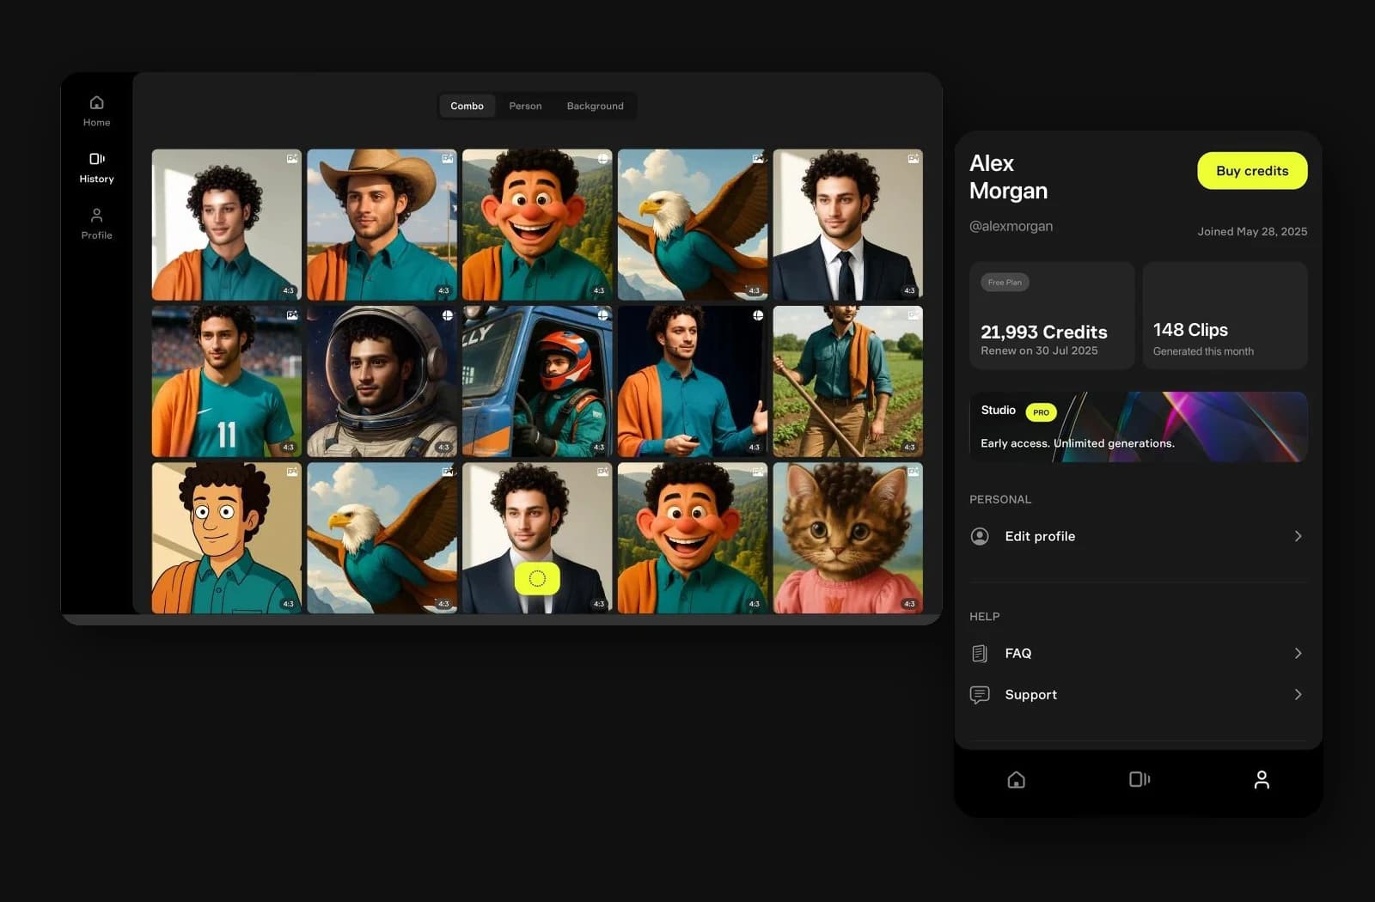Switch to the Person tab

tap(525, 106)
